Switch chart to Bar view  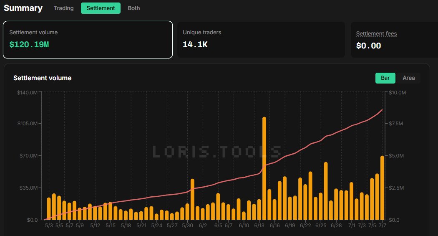(x=385, y=78)
